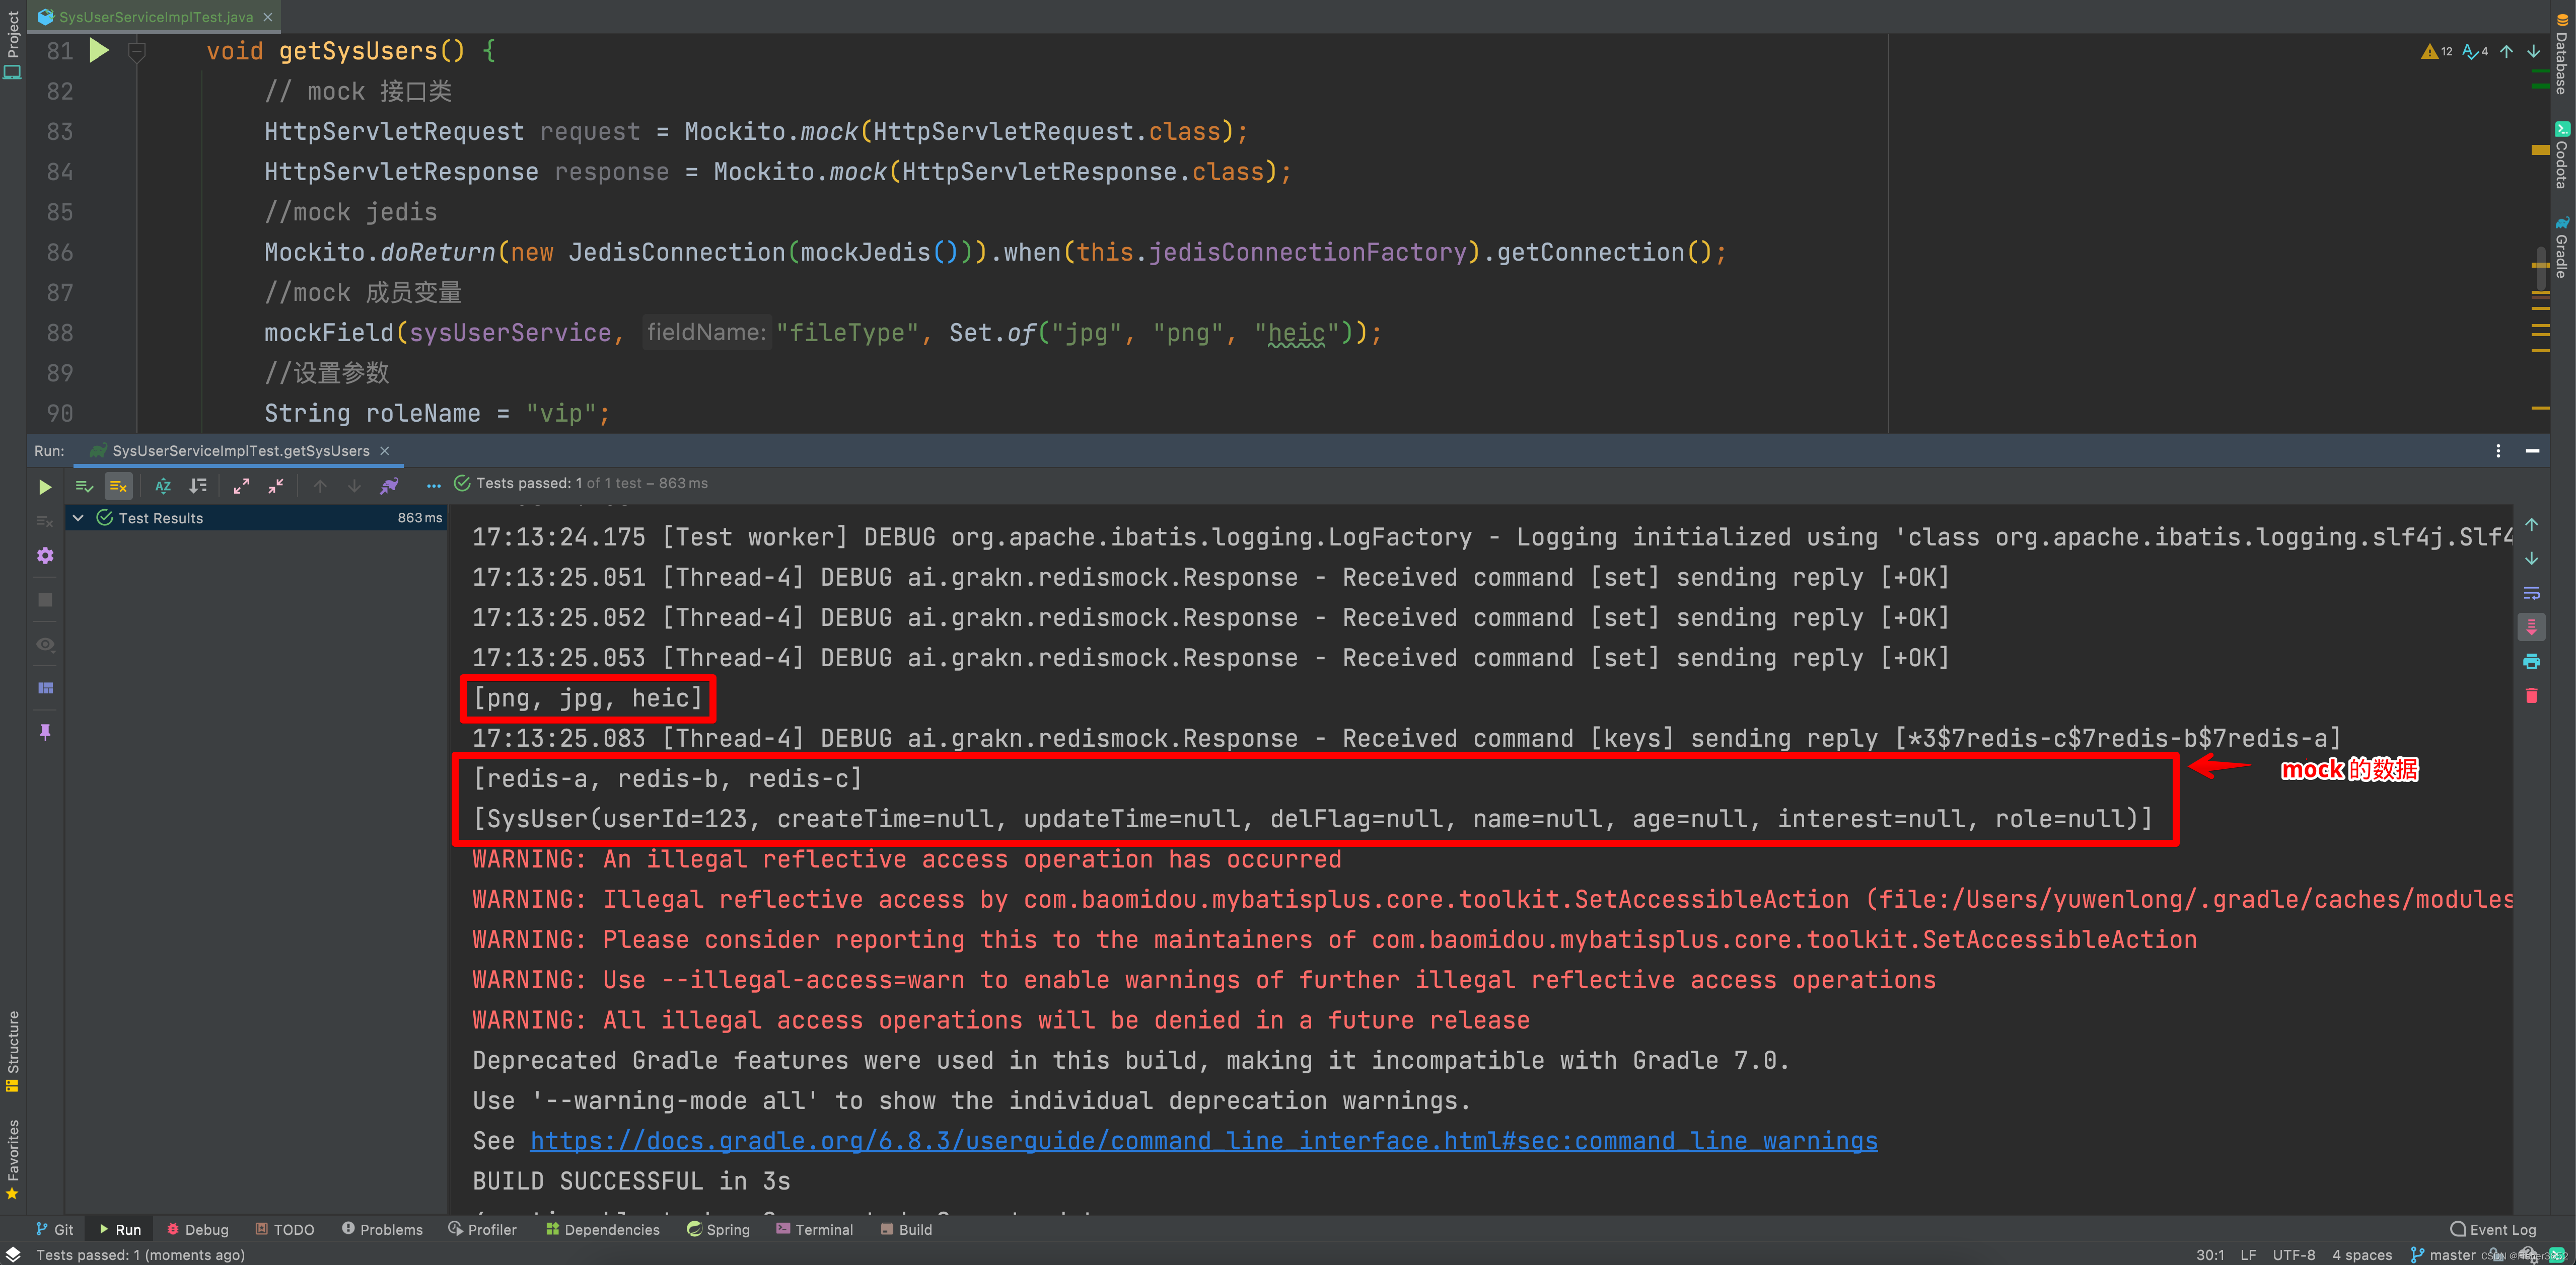2576x1265 pixels.
Task: Open the Spring tool window
Action: pos(719,1229)
